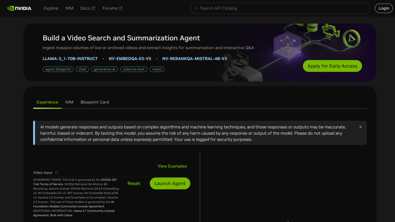The height and width of the screenshot is (222, 395).
Task: Open the NV-RERANKQA-MISTRAL-4B-V3 model link
Action: point(195,59)
